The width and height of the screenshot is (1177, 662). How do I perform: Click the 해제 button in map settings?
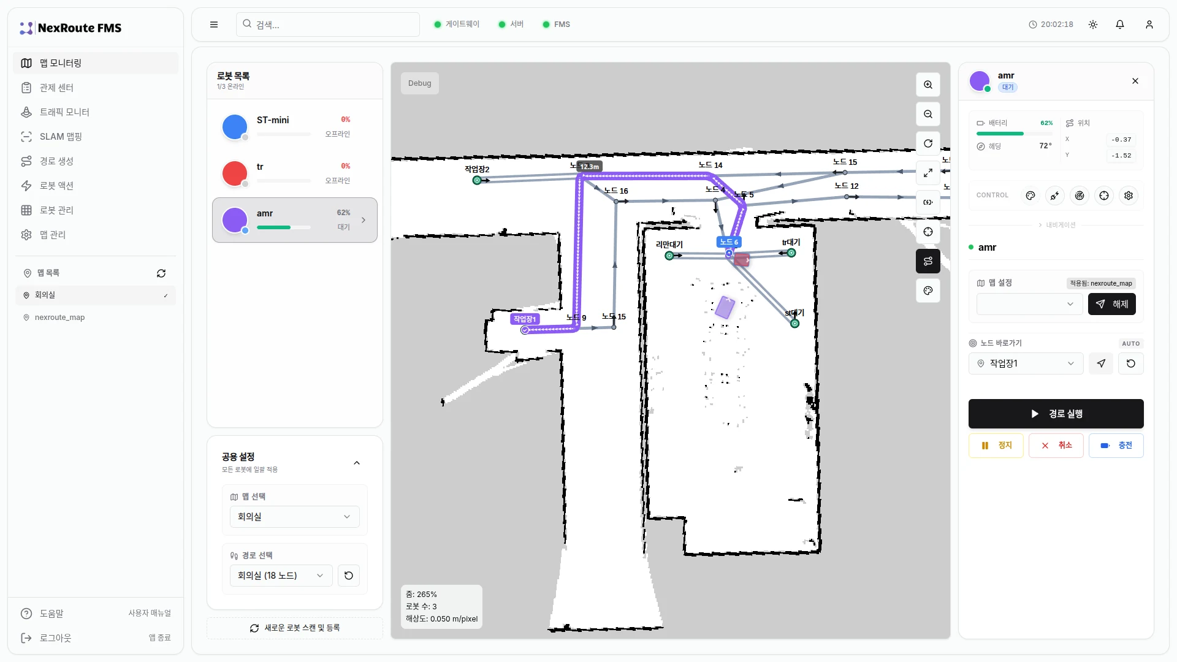[x=1112, y=304]
